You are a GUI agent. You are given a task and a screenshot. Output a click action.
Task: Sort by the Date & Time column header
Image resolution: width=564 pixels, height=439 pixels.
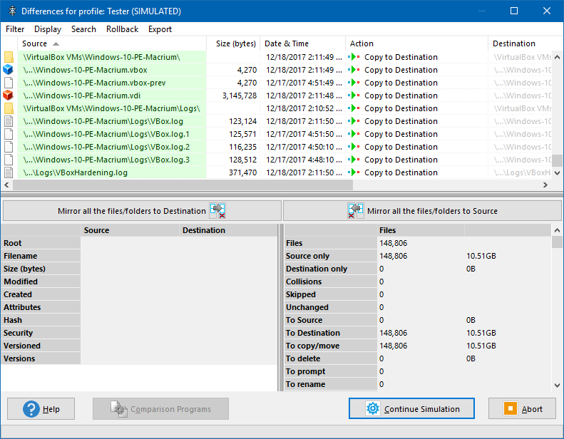(286, 43)
